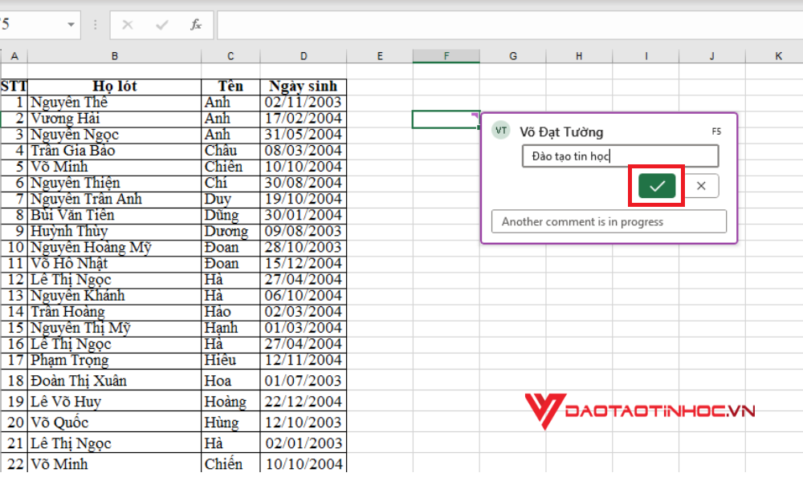This screenshot has height=481, width=803.
Task: Click the F5 label in the comment popup
Action: (716, 130)
